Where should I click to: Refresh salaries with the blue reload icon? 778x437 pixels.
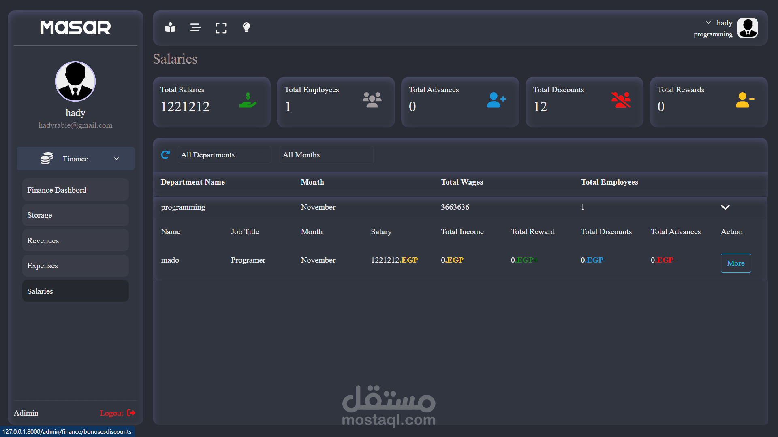pos(165,155)
